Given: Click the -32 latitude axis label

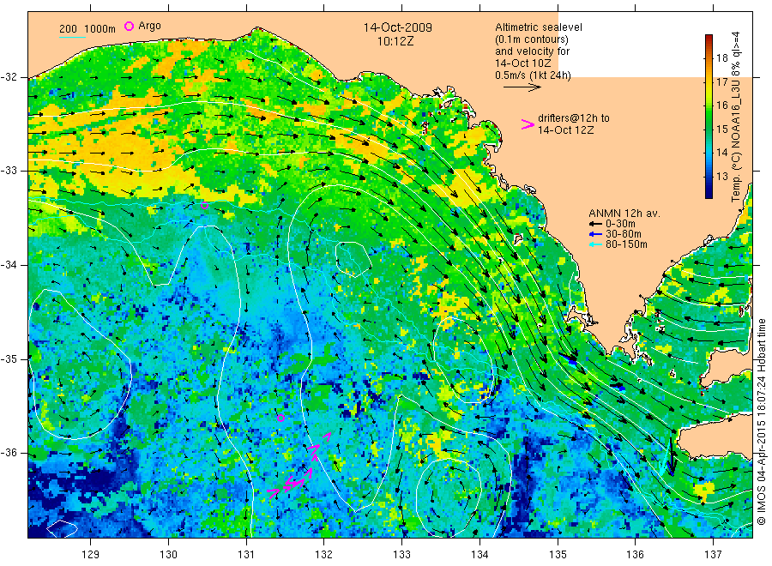Looking at the screenshot, I should click(9, 77).
